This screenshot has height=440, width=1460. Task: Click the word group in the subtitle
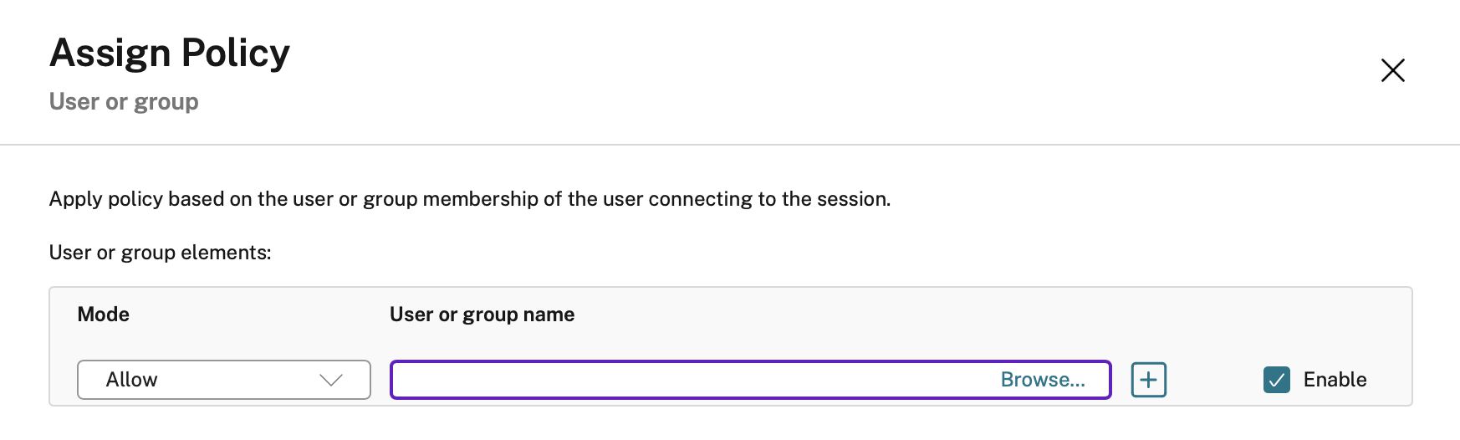click(166, 102)
